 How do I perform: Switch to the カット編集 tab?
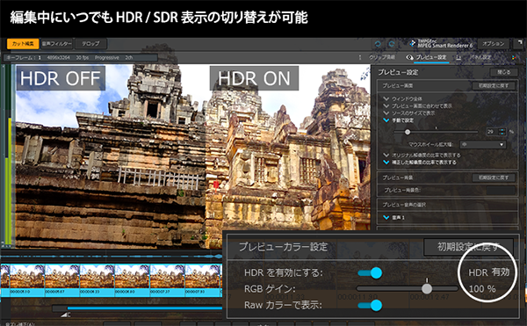pos(23,44)
